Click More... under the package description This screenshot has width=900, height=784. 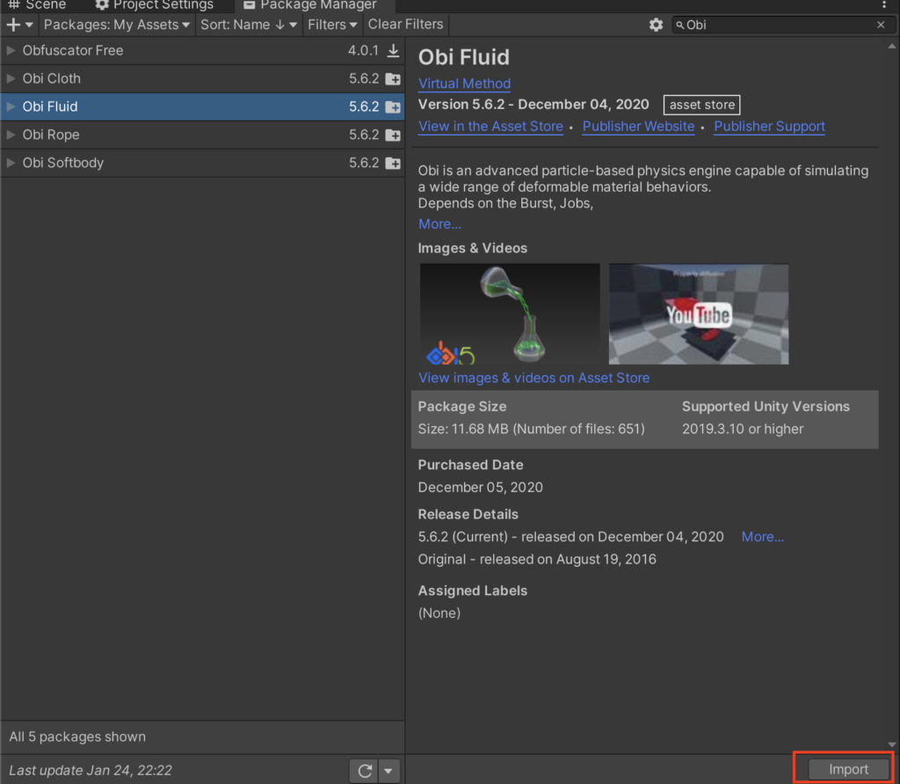[439, 224]
